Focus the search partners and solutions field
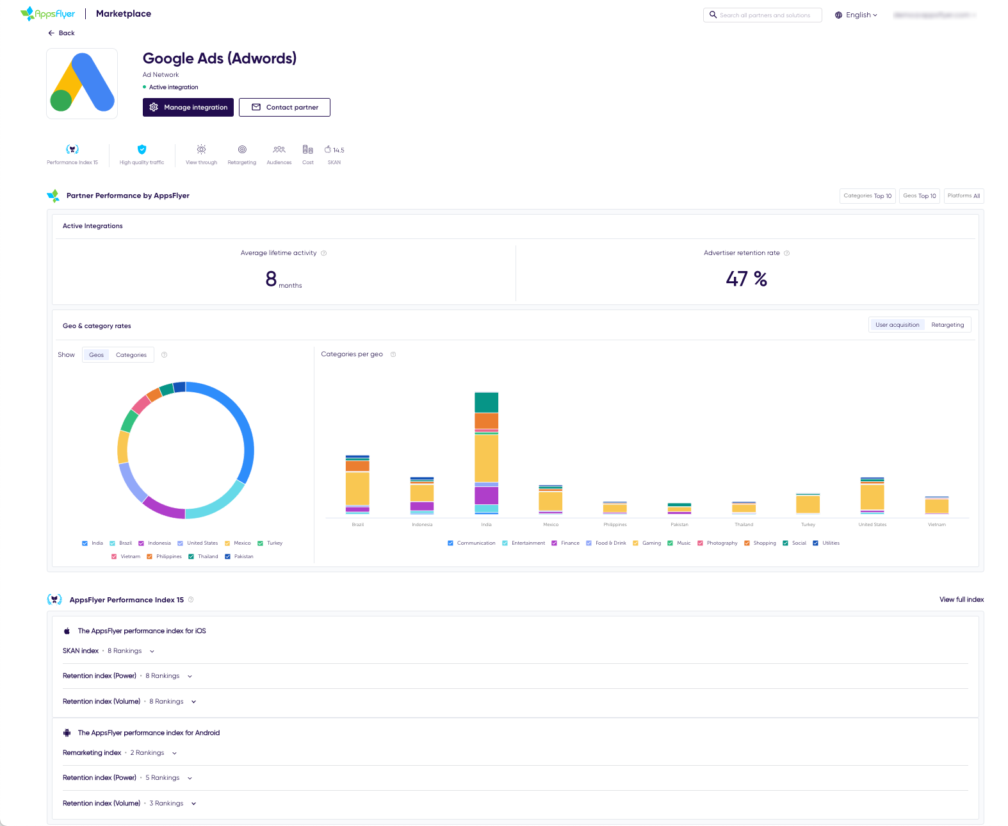1008x826 pixels. (762, 15)
